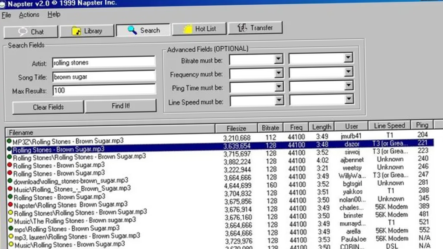Click the yellow status dot in the charles... row

coord(10,212)
